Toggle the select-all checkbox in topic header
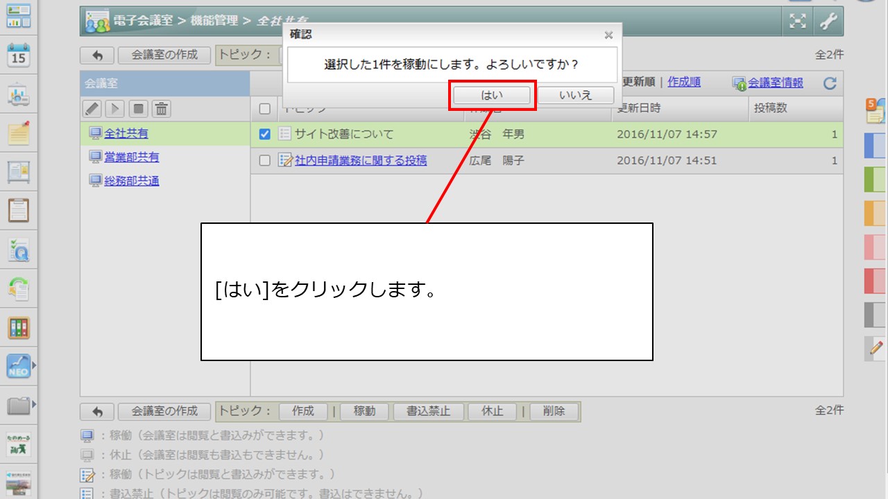The width and height of the screenshot is (888, 499). tap(264, 109)
